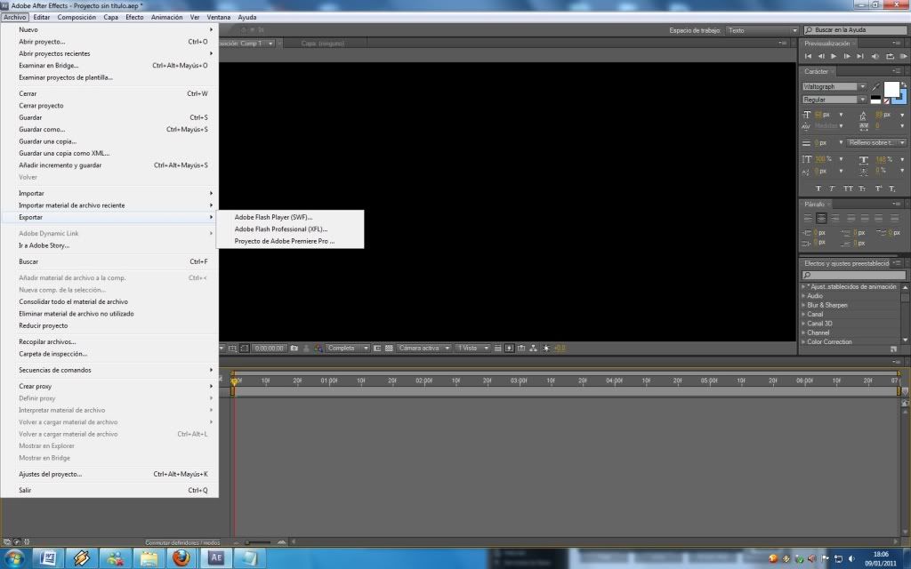Open the Efecto menu

coord(135,18)
